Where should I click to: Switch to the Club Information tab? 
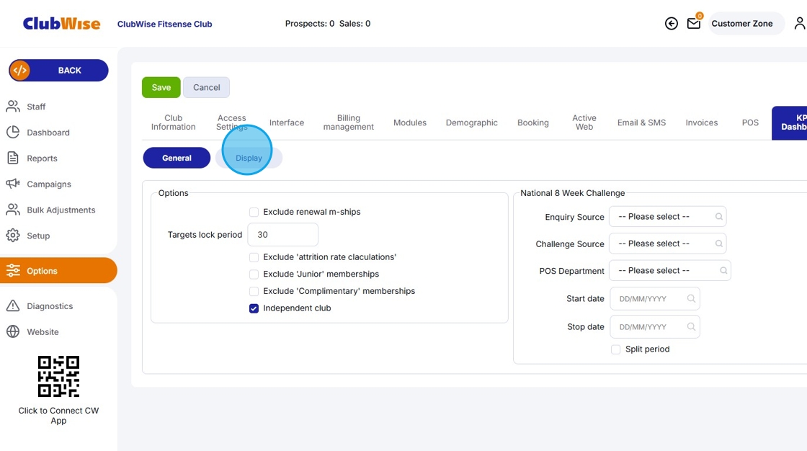pos(174,122)
